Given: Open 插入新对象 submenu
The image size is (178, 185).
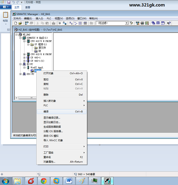Looking at the screenshot, I should (x=62, y=101).
